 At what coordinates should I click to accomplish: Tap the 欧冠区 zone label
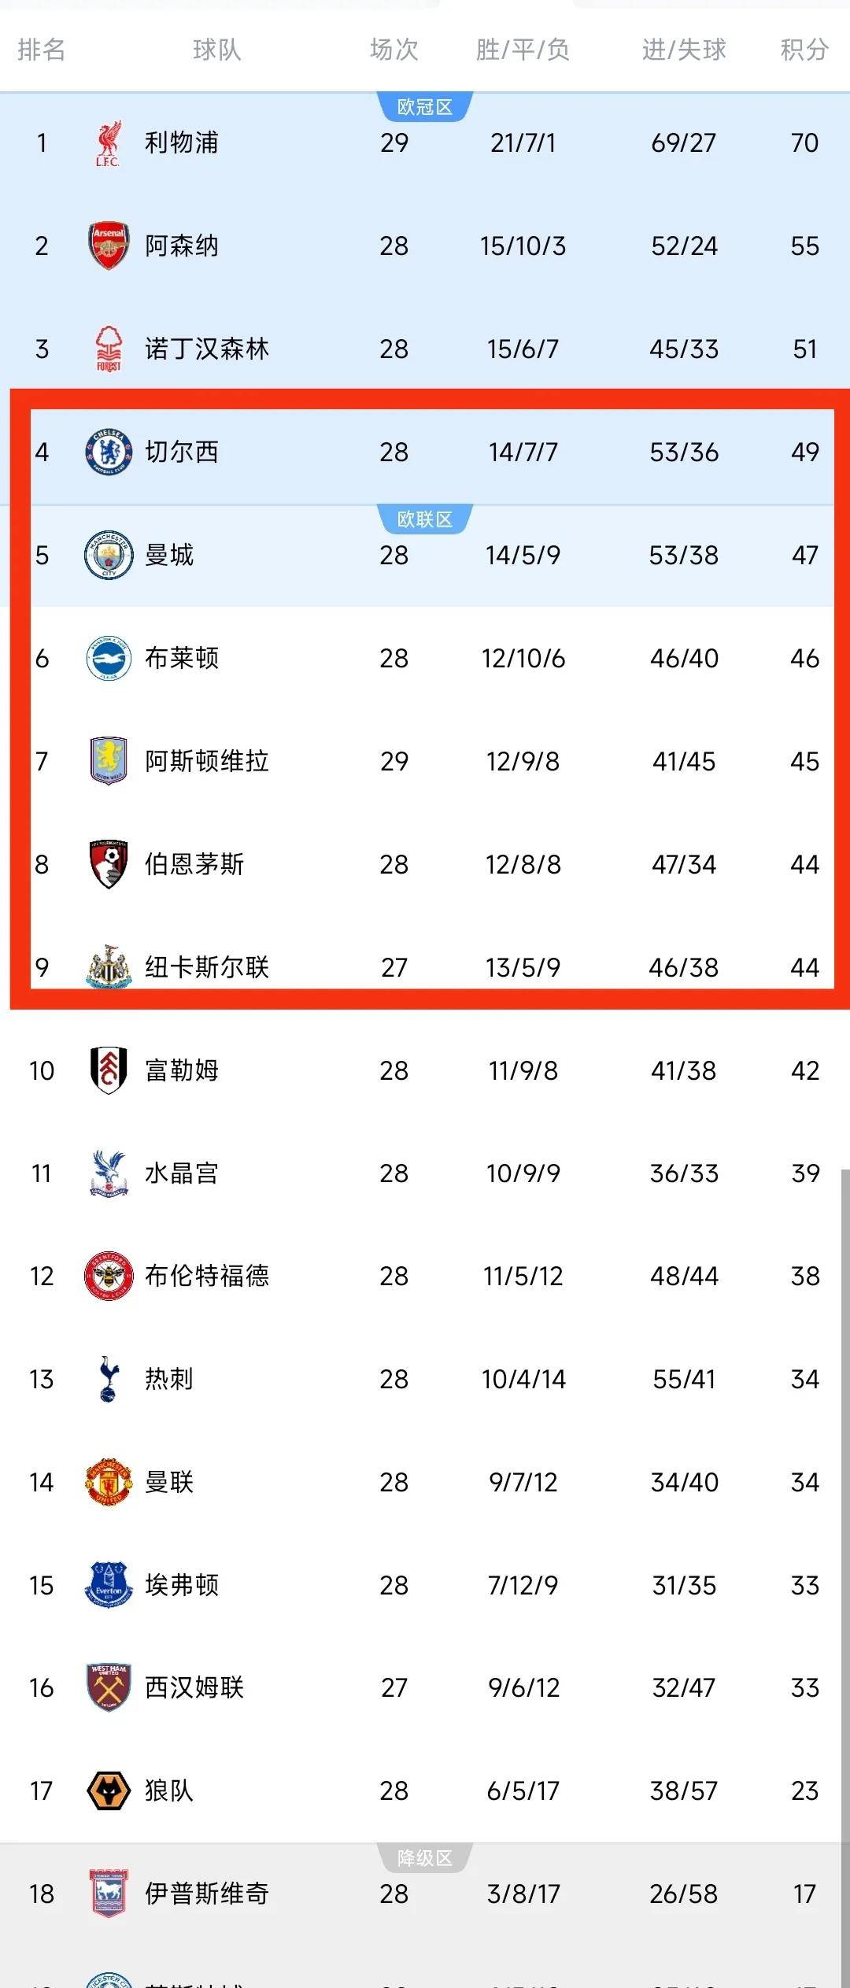(x=425, y=107)
